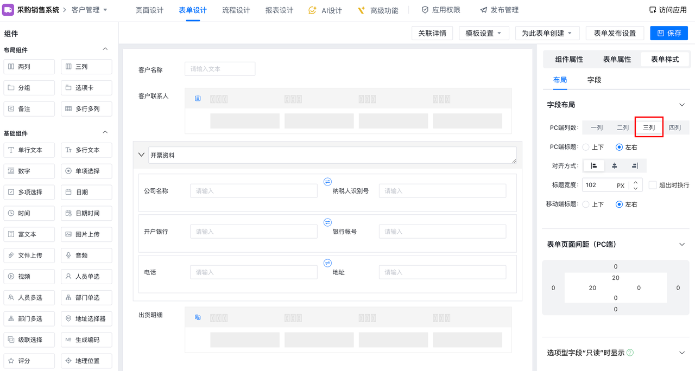
Task: Switch to the 流程设计 tab
Action: 236,10
